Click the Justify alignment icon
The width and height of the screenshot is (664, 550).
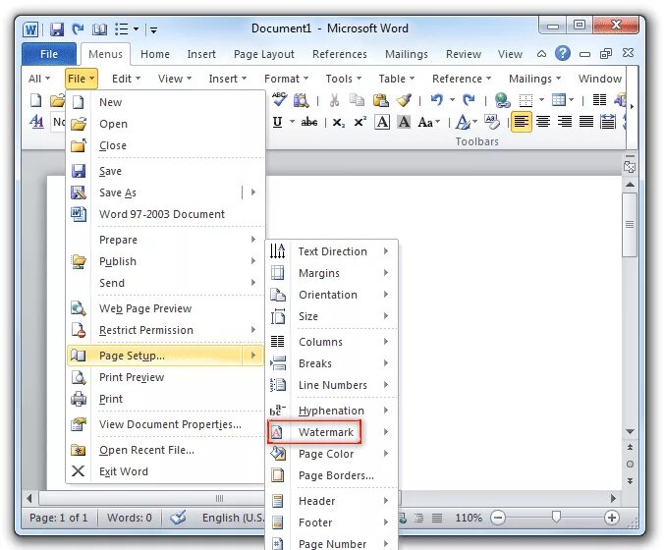point(586,122)
